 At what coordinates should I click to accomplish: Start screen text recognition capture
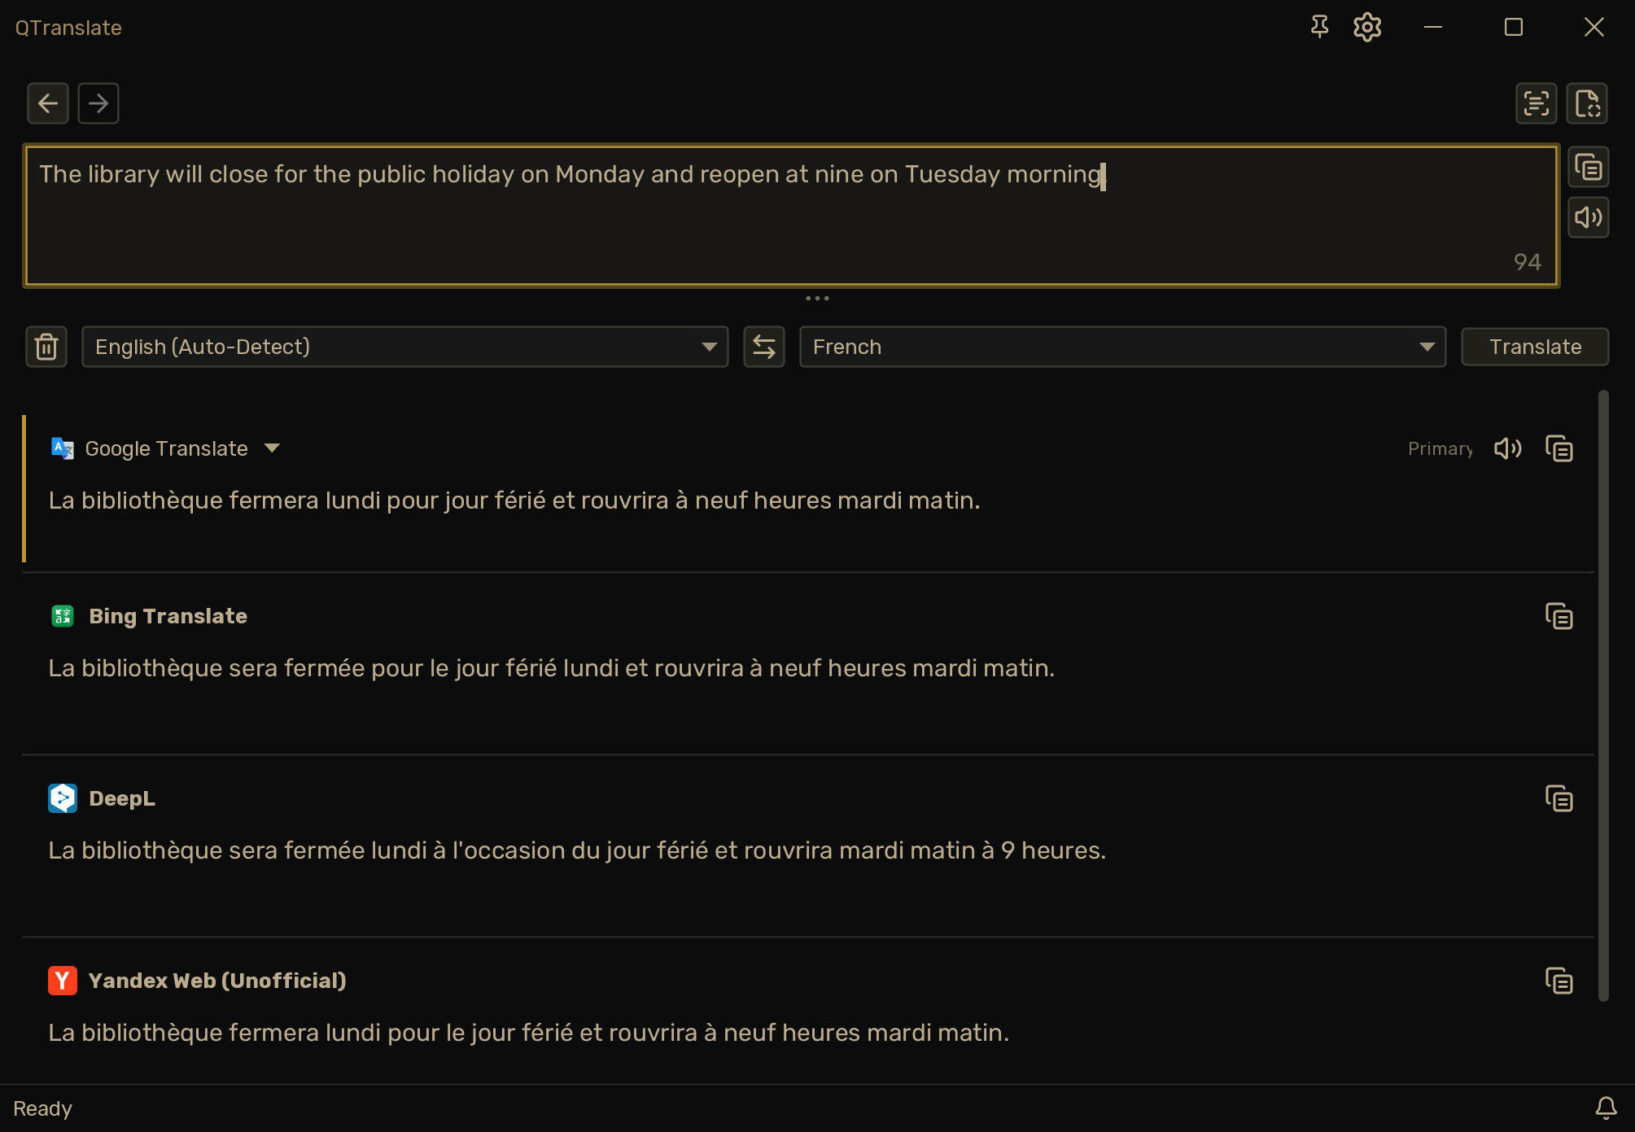point(1536,103)
